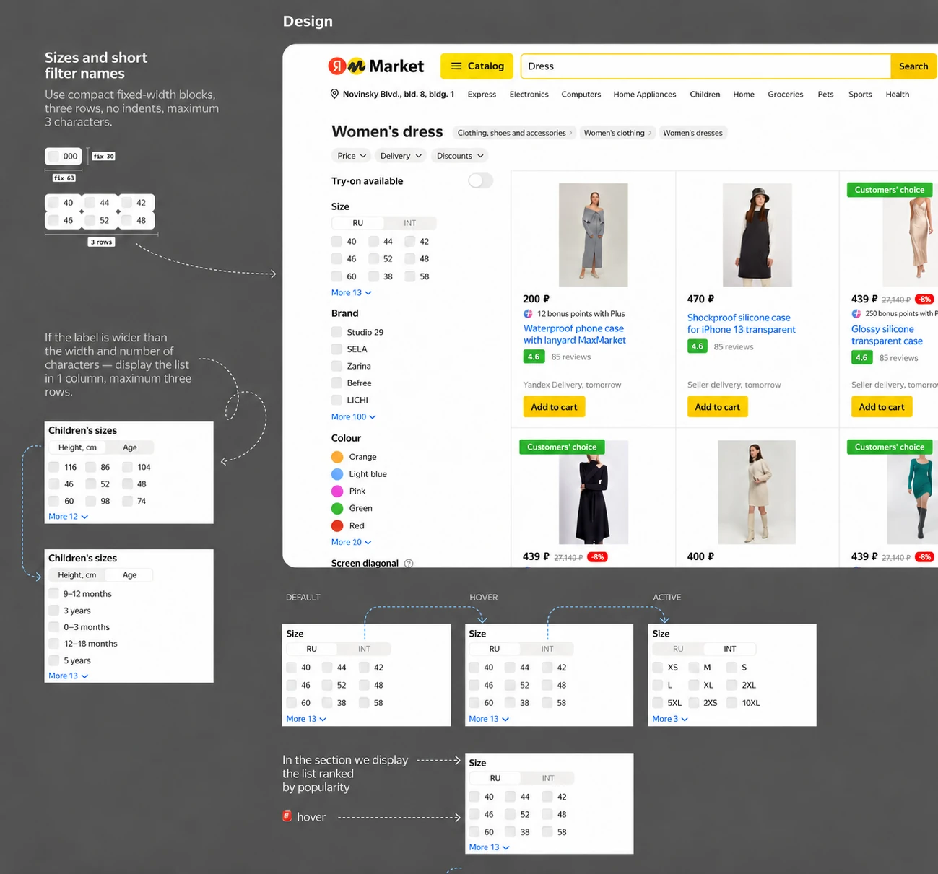Add the 200 ₽ dress to cart
Image resolution: width=938 pixels, height=874 pixels.
(x=554, y=407)
